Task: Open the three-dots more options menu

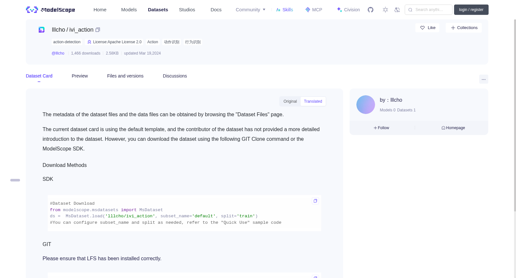Action: tap(484, 79)
